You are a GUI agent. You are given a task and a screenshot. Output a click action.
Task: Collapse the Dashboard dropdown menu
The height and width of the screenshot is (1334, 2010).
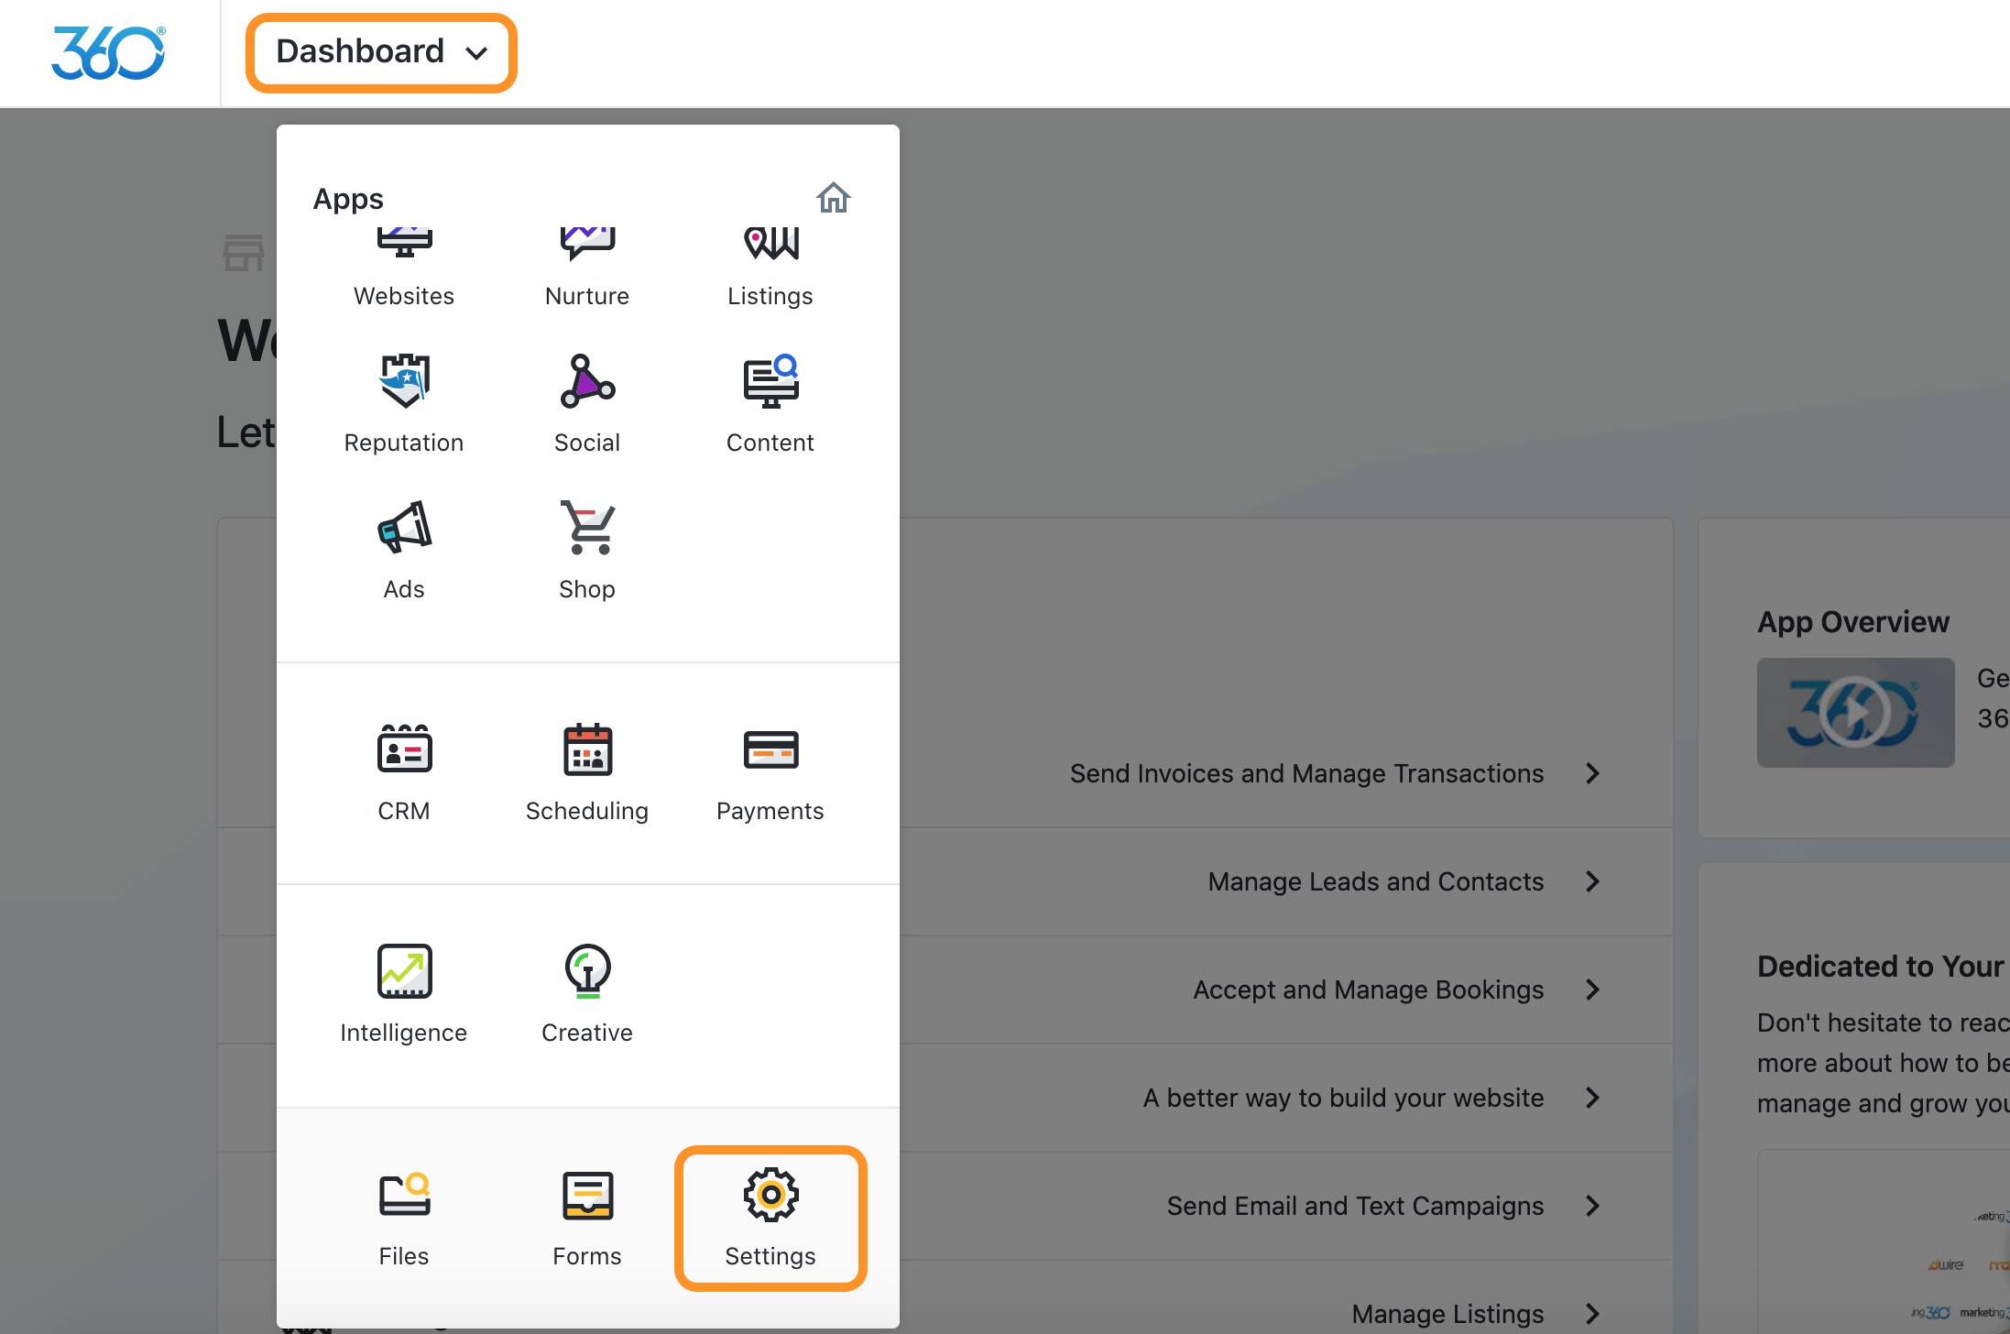381,52
